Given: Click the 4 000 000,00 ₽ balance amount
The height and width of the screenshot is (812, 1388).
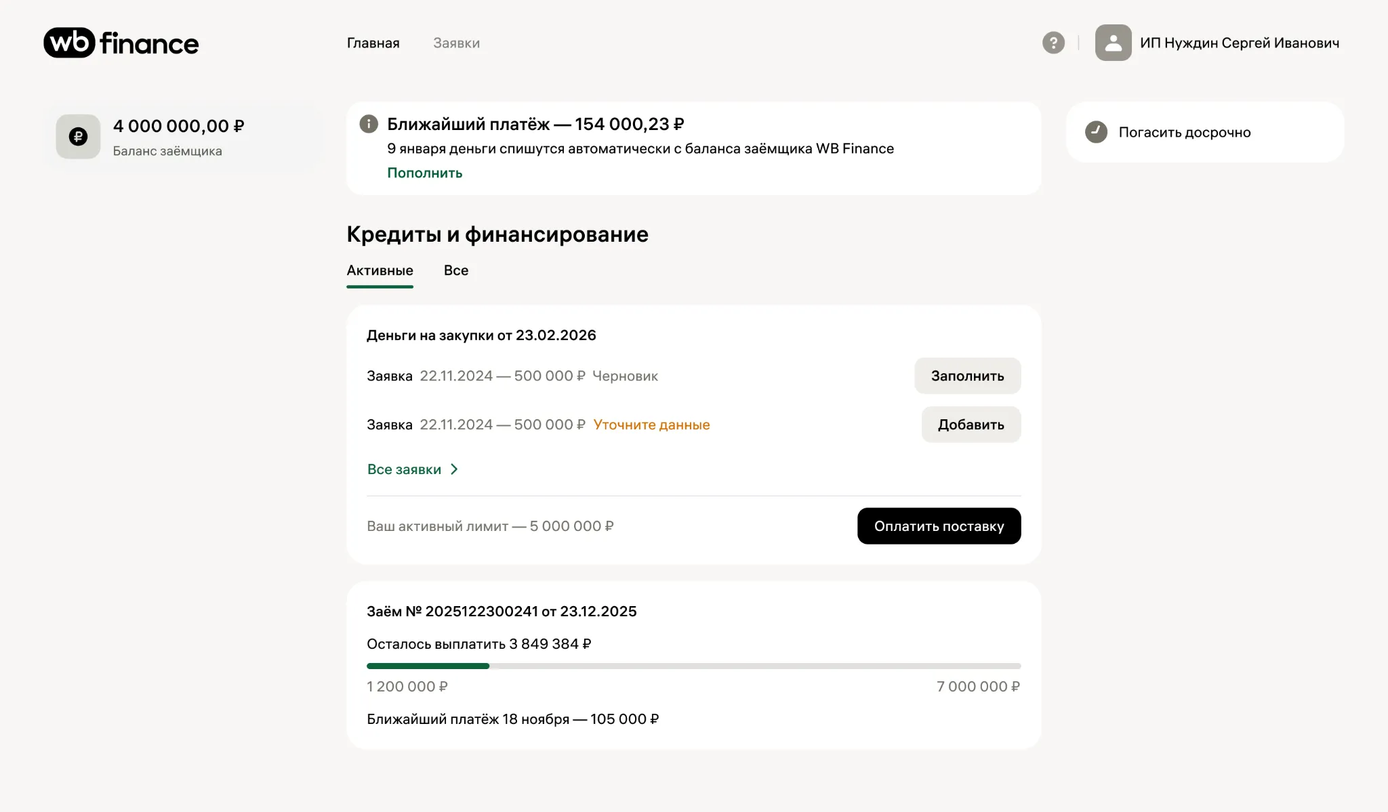Looking at the screenshot, I should coord(178,126).
